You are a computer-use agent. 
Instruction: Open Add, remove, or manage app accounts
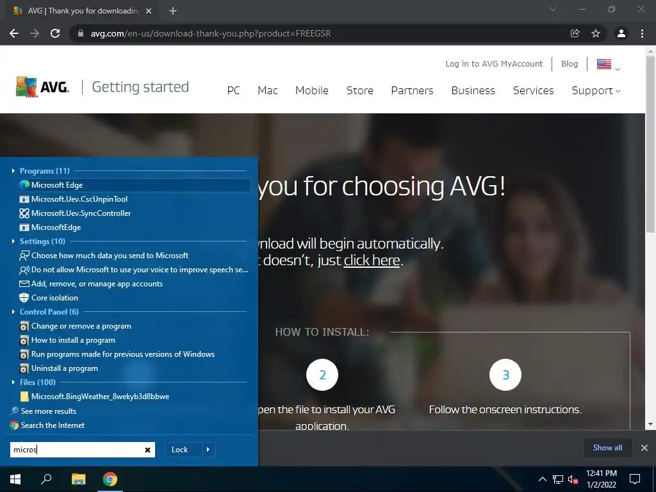pyautogui.click(x=91, y=284)
